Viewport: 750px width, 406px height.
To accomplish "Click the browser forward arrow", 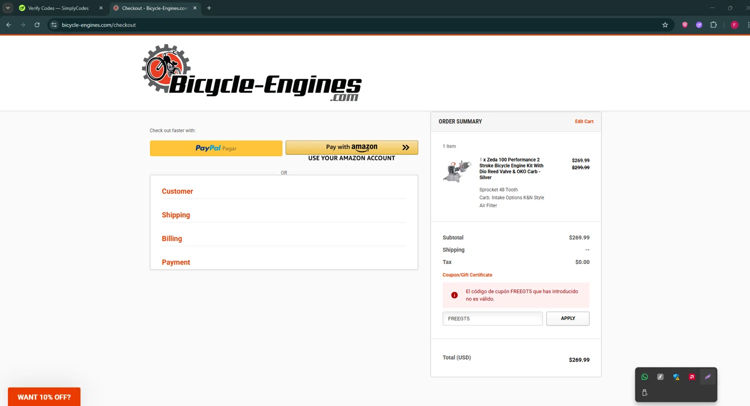I will coord(22,24).
